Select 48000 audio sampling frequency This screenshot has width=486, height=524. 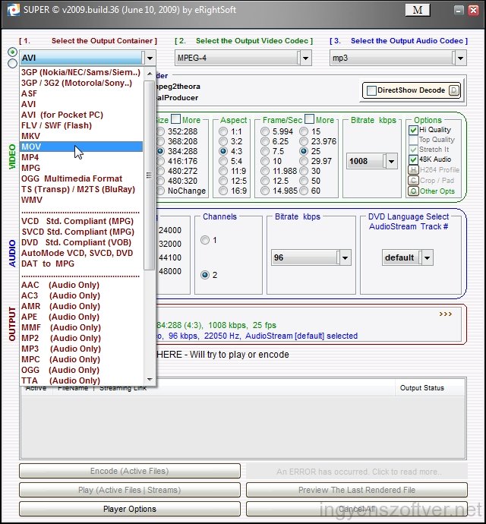click(170, 271)
